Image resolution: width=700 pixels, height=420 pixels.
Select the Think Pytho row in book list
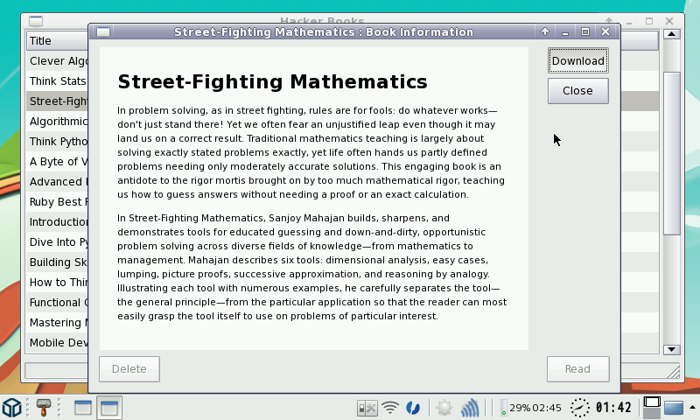click(57, 141)
